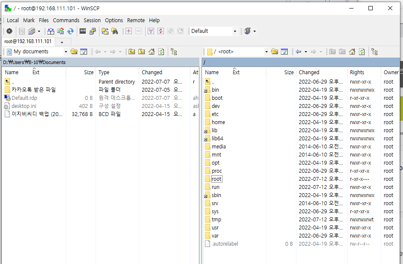Click the Synchronize icon
Screen dimensions: 403x264
61,31
